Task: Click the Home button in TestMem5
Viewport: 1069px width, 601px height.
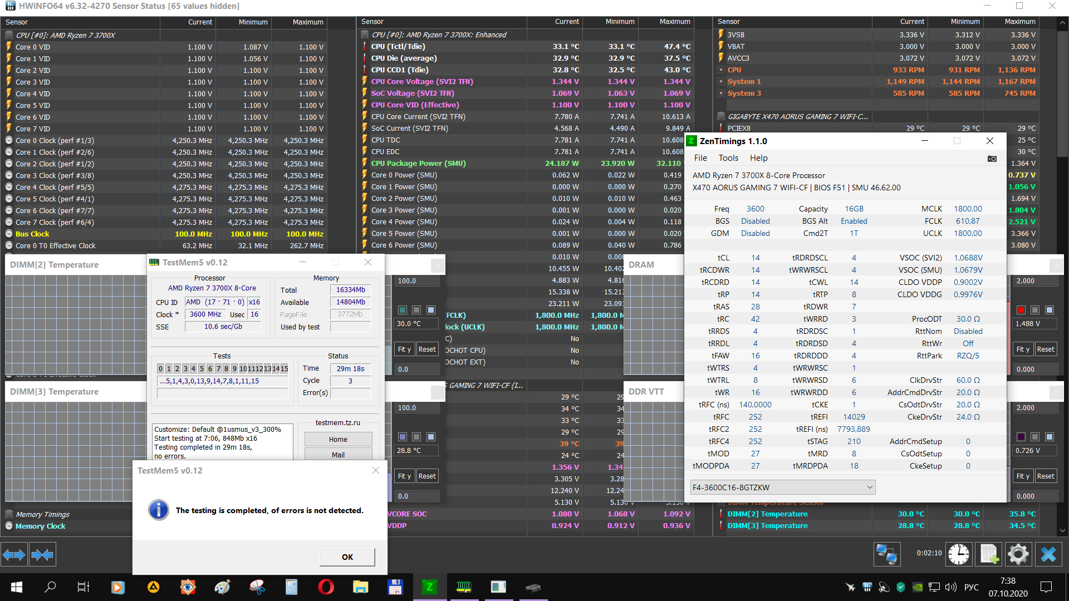Action: click(x=338, y=439)
